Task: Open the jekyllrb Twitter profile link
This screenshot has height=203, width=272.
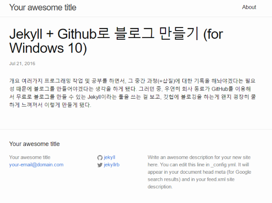Action: (112, 165)
